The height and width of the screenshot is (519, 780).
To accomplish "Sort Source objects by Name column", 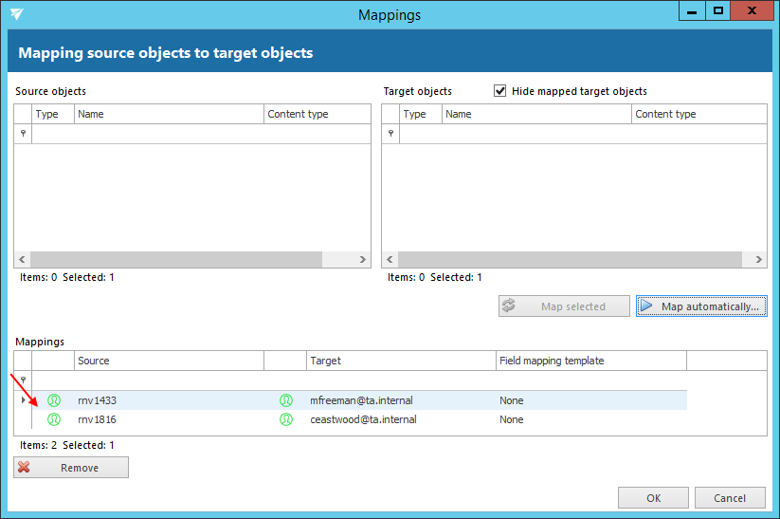I will coord(169,114).
